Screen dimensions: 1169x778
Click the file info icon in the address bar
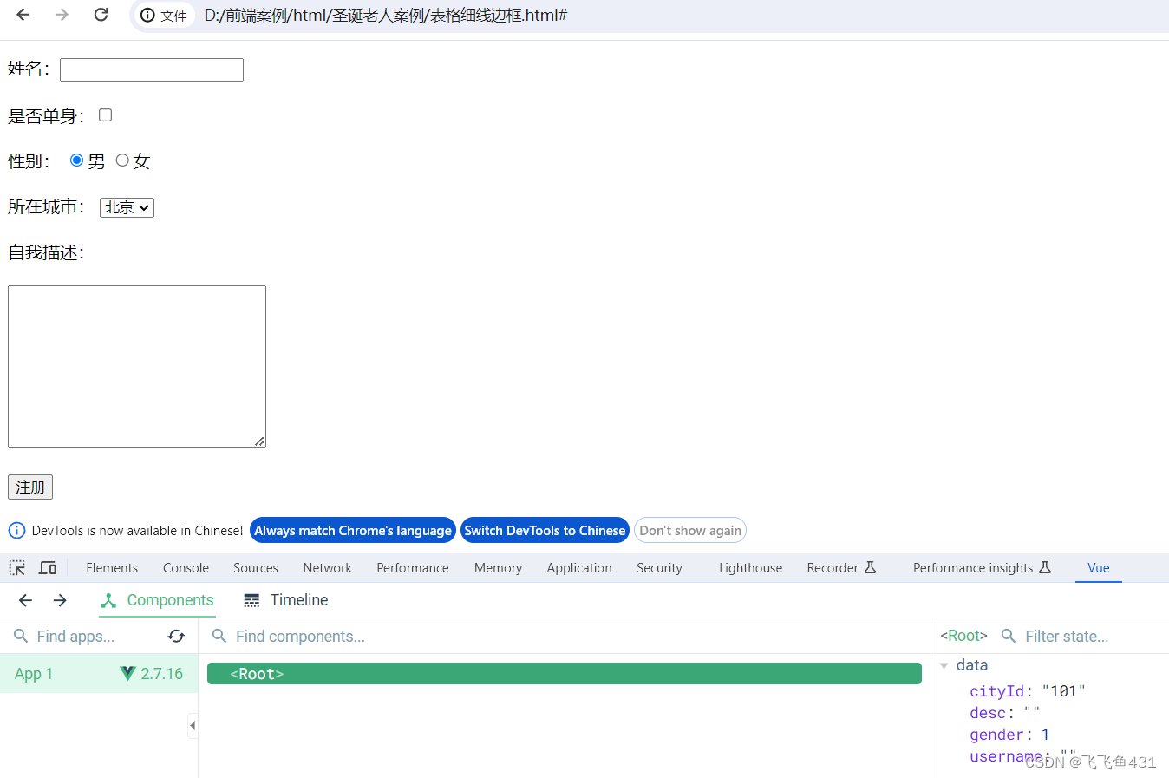(x=148, y=16)
